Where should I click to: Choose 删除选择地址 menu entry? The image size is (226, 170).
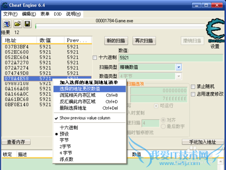pos(89,108)
